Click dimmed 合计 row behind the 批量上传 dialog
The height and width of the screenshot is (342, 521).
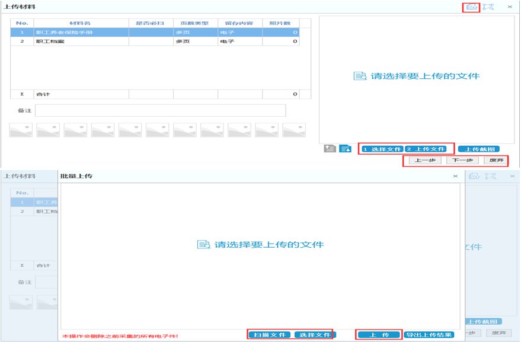tap(34, 265)
